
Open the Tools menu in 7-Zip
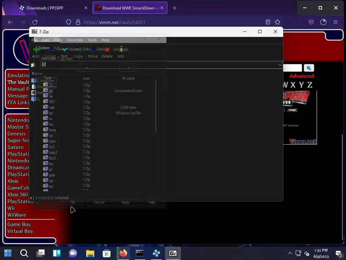click(92, 40)
